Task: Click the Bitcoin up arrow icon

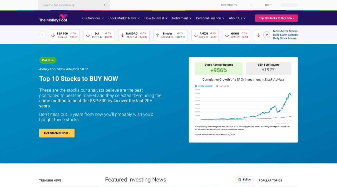Action: (157, 35)
